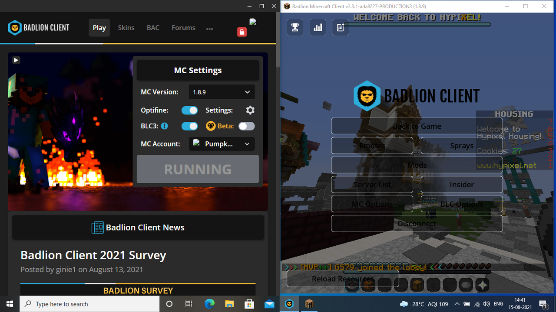Open Cortana from the taskbar

tap(169, 304)
